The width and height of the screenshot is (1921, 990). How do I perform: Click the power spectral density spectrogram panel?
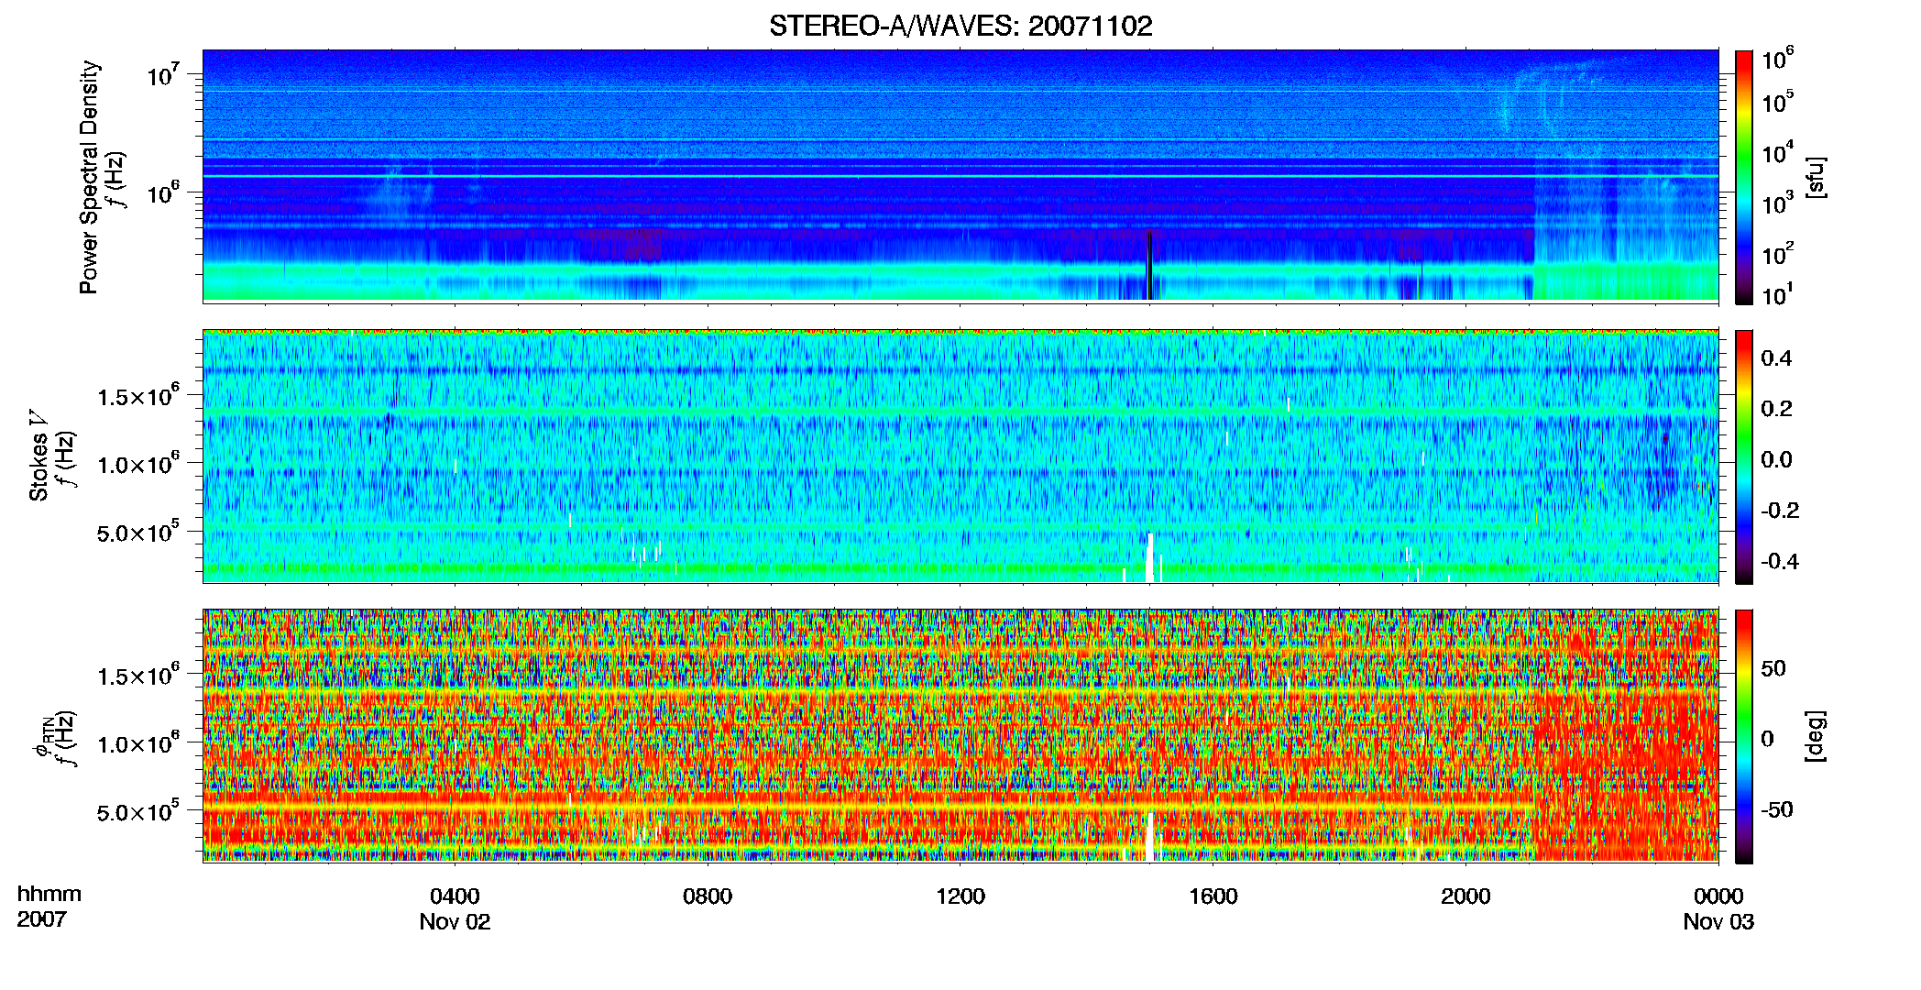(960, 176)
